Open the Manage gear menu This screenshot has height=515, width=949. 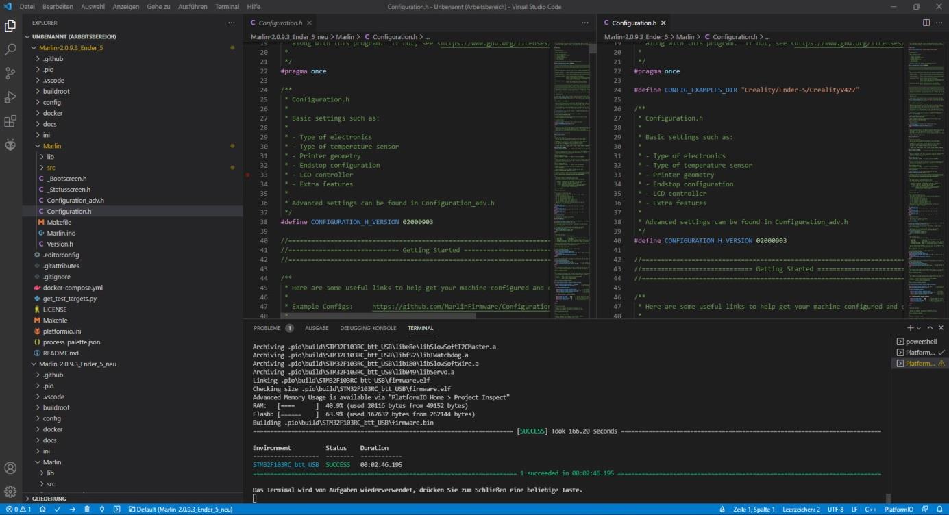click(10, 492)
